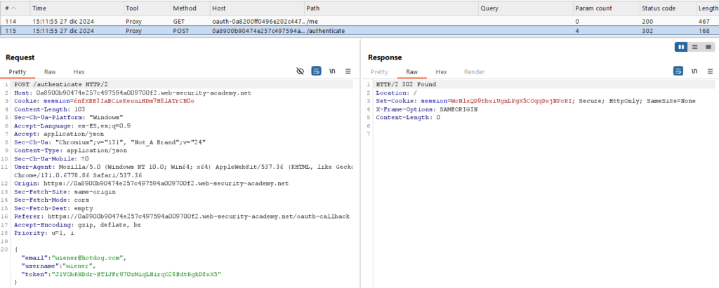
Task: Click the Origin header line
Action: click(152, 183)
